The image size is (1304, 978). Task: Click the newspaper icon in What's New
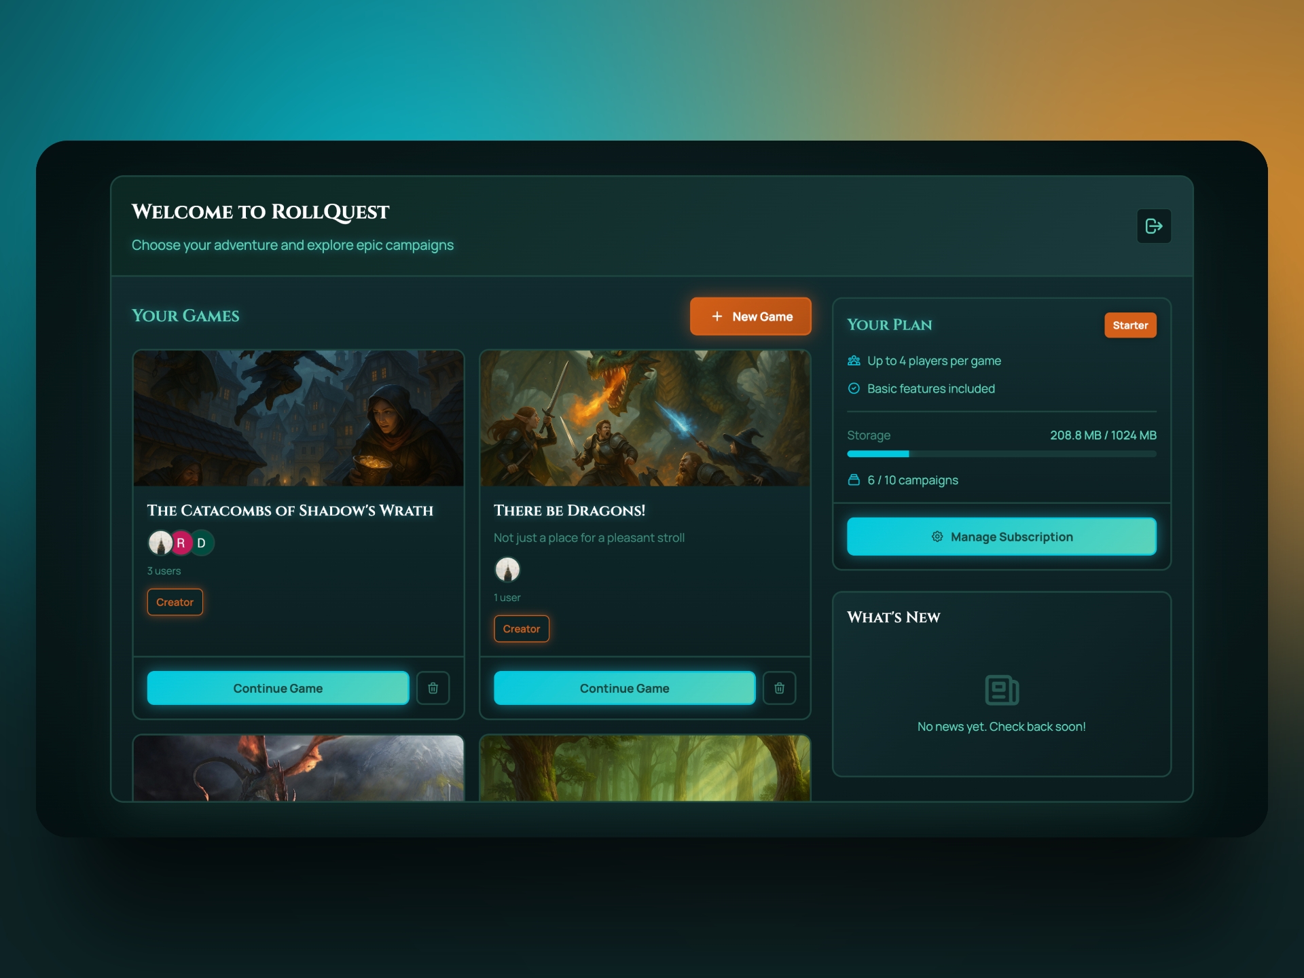(1001, 690)
